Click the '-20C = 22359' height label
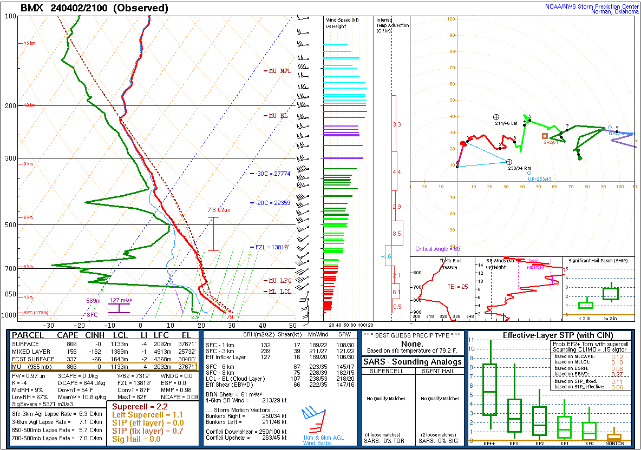The width and height of the screenshot is (641, 450). 271,202
